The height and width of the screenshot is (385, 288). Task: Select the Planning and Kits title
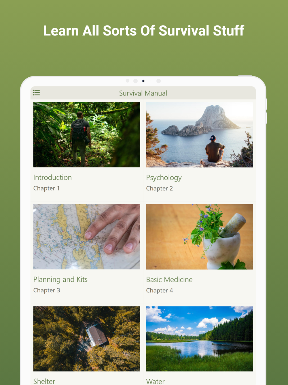(x=60, y=280)
